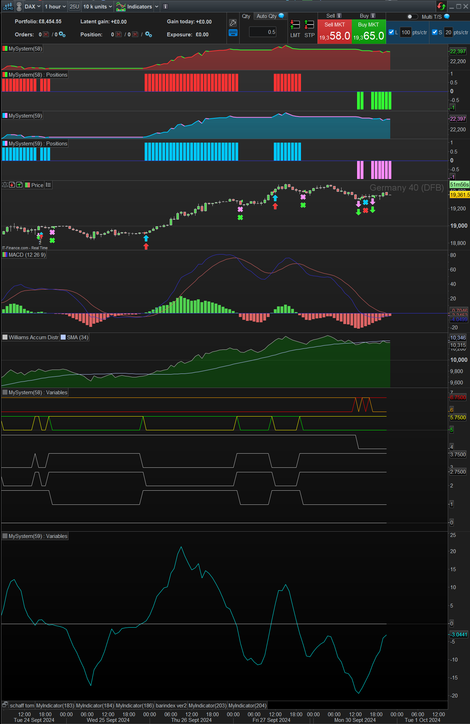470x724 pixels.
Task: Click the Multi T/S help bubble
Action: [x=447, y=17]
